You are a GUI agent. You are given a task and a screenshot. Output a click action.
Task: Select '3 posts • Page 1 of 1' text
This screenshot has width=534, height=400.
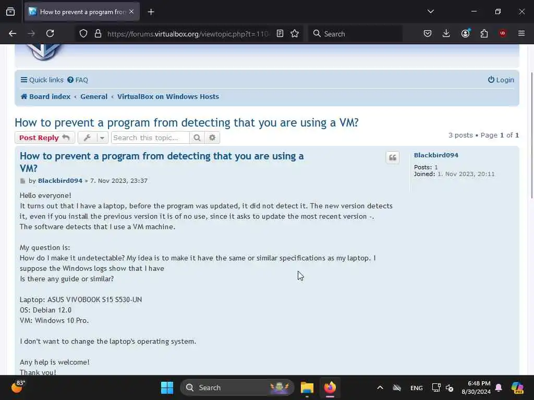click(483, 135)
